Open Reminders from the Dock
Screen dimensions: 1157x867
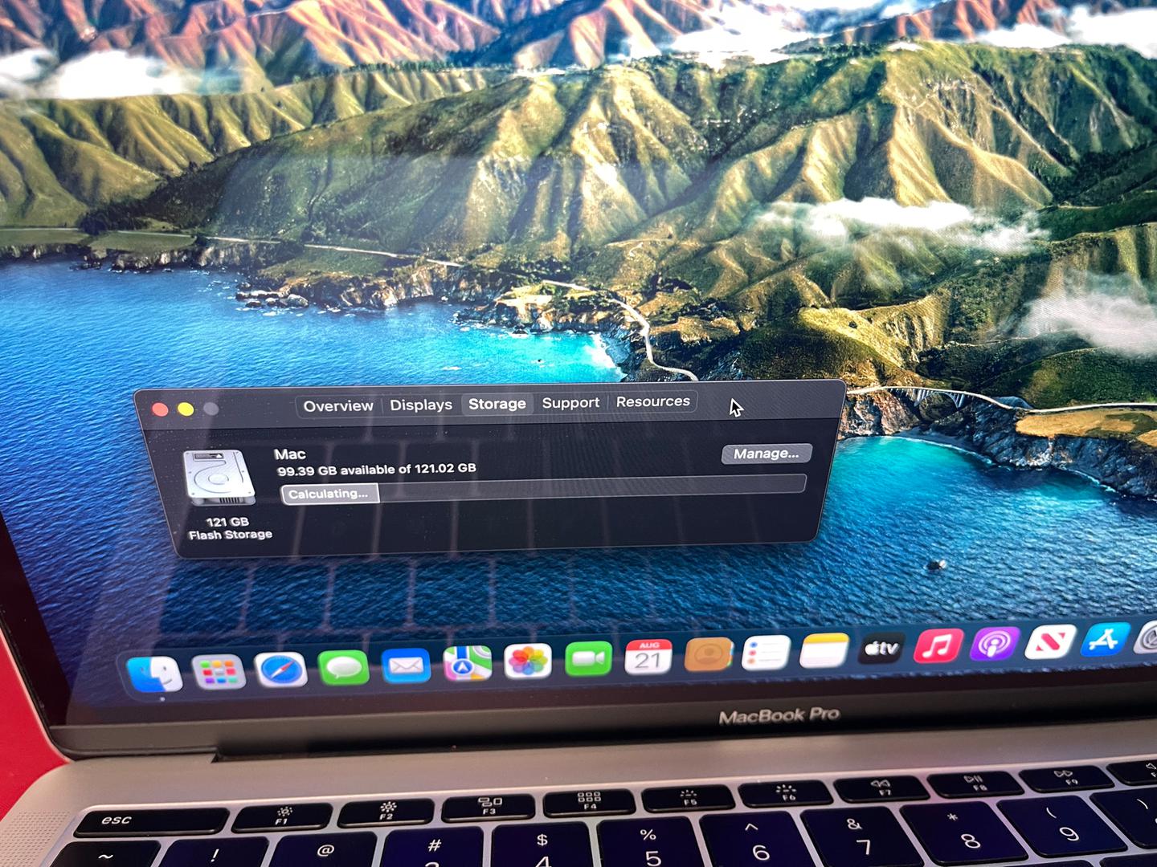pos(766,652)
